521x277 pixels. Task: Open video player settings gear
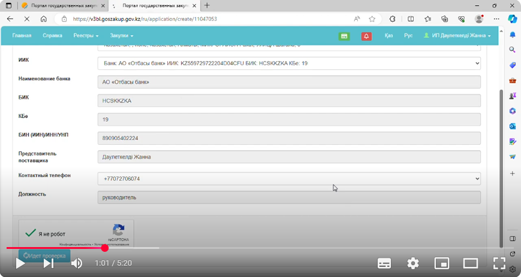click(412, 263)
